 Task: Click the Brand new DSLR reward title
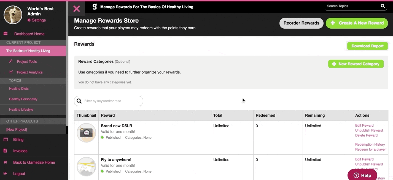pyautogui.click(x=117, y=126)
